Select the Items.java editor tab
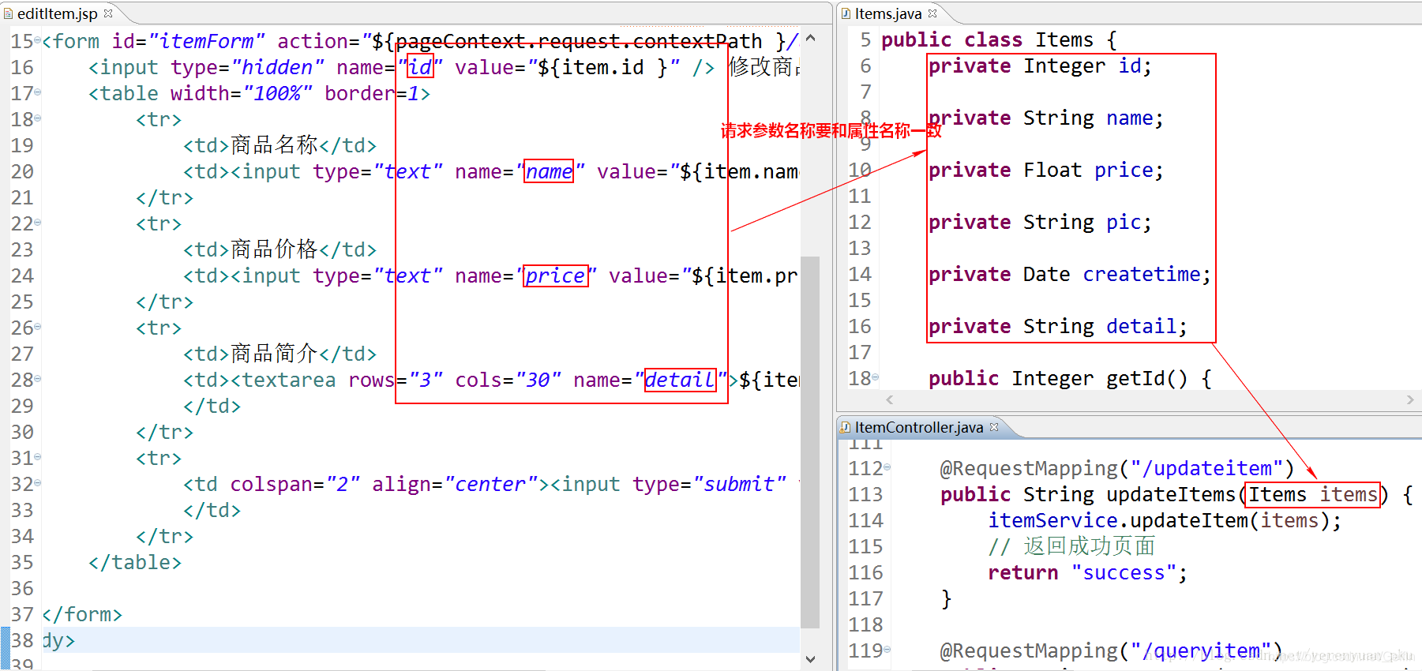The image size is (1422, 671). tap(887, 13)
